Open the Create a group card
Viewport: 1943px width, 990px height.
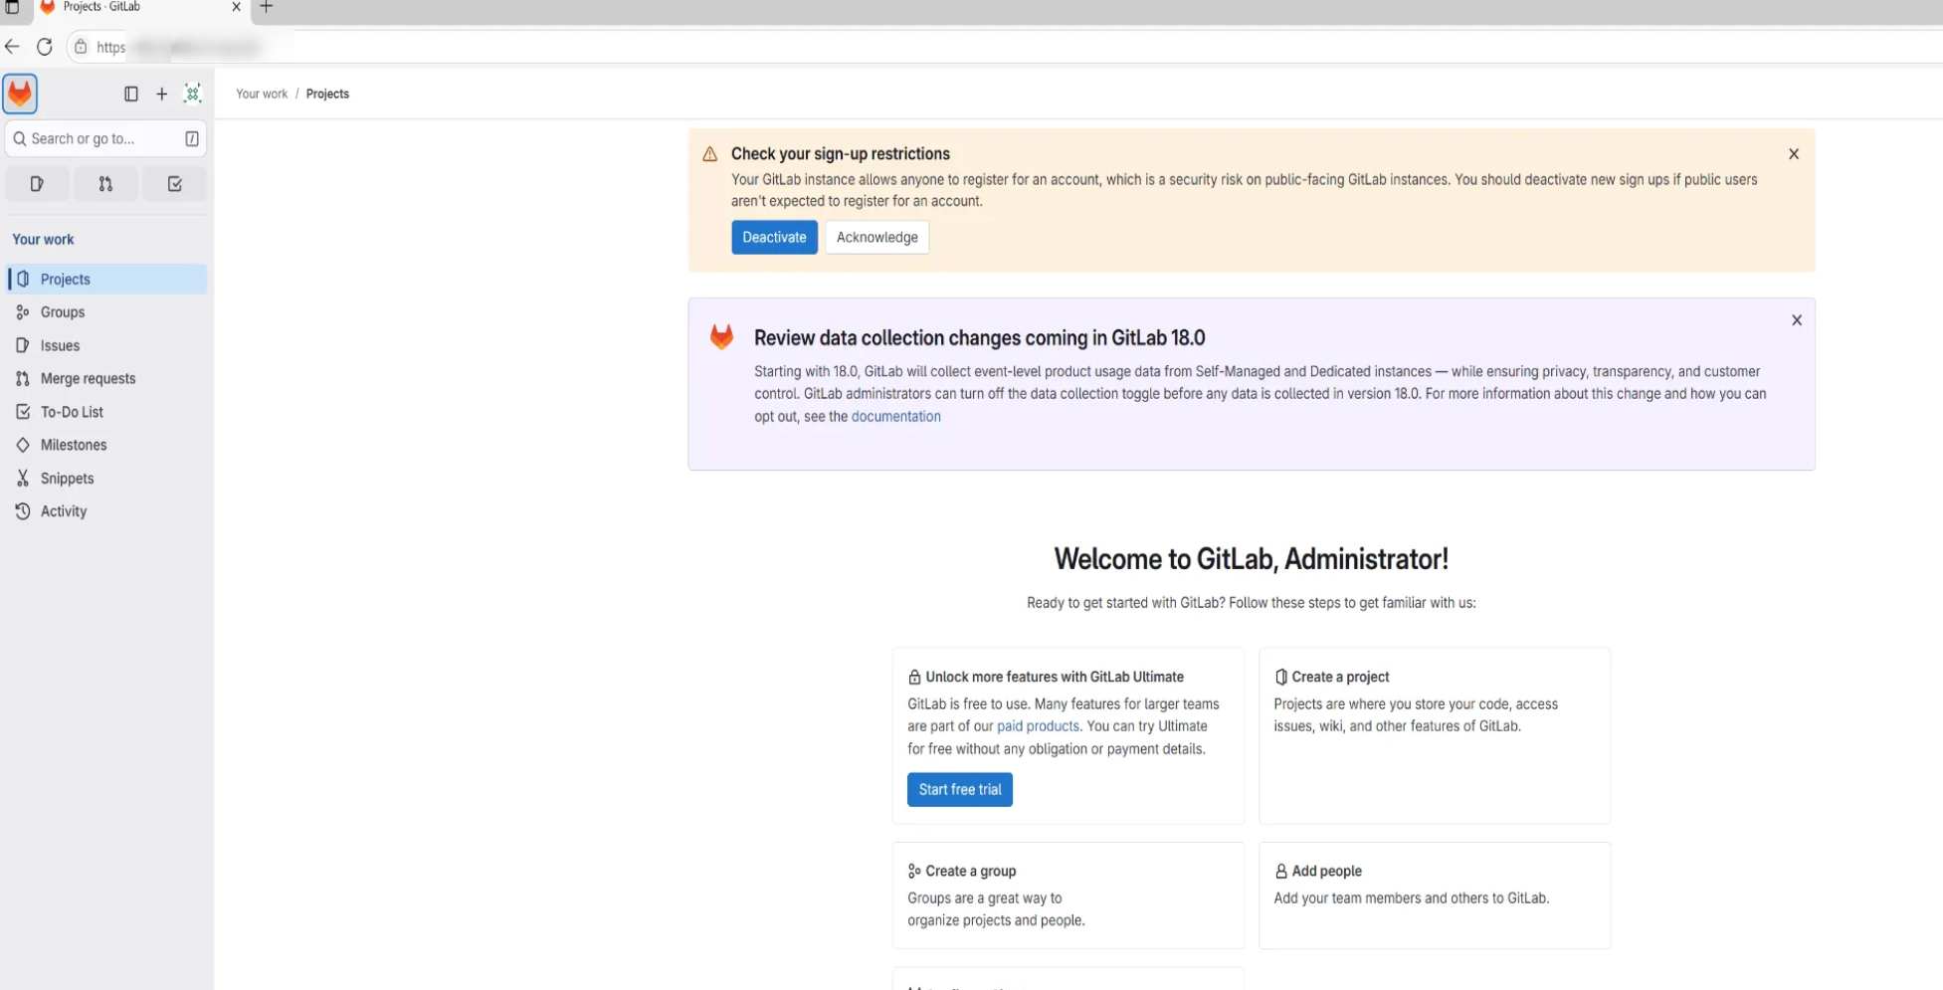(1068, 894)
